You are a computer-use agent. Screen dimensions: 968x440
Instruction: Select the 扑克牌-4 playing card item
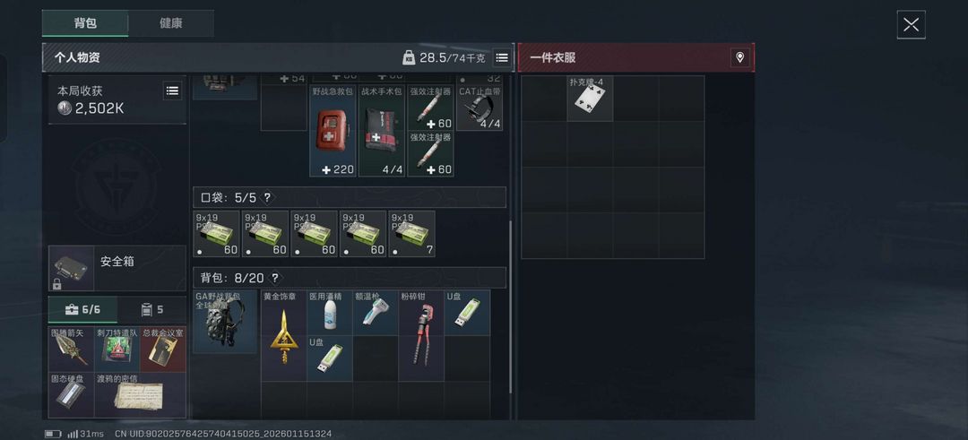[590, 99]
